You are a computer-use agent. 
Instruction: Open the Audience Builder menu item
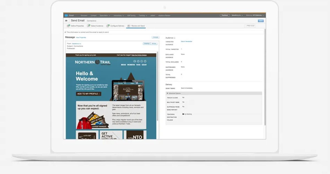pos(164,15)
